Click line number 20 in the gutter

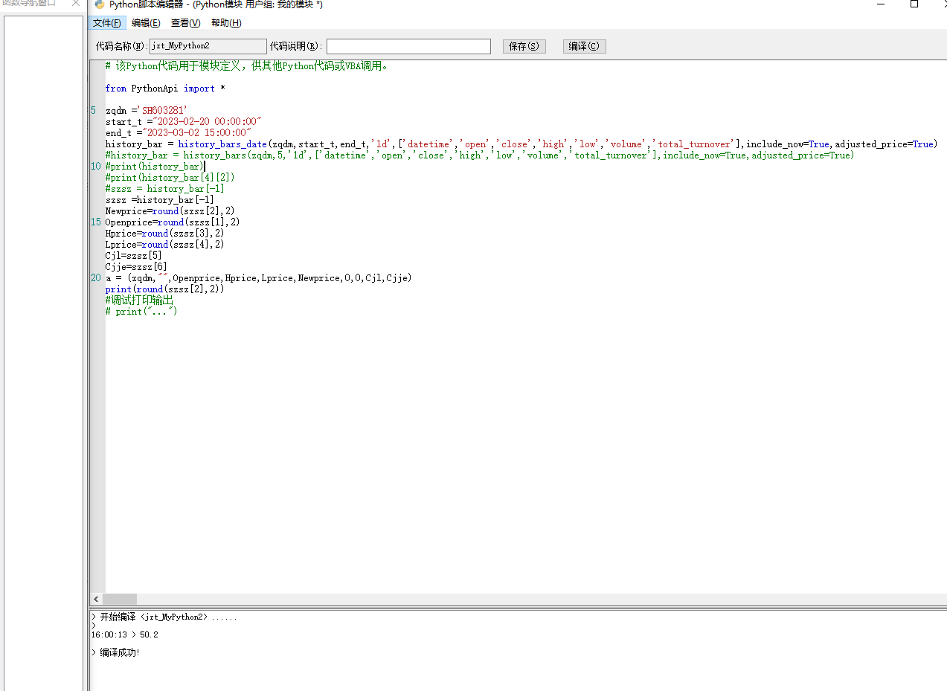tap(96, 278)
